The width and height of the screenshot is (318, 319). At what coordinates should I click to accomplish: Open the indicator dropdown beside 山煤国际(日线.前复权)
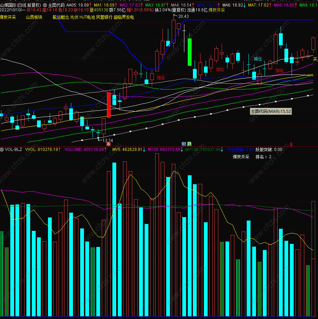(x=45, y=5)
